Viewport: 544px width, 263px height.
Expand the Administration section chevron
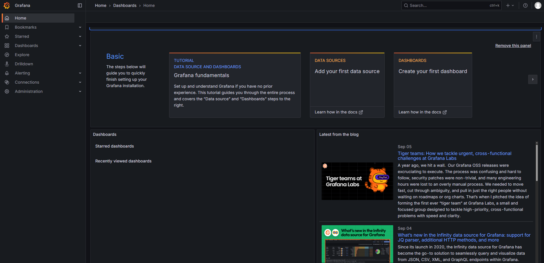(x=80, y=91)
